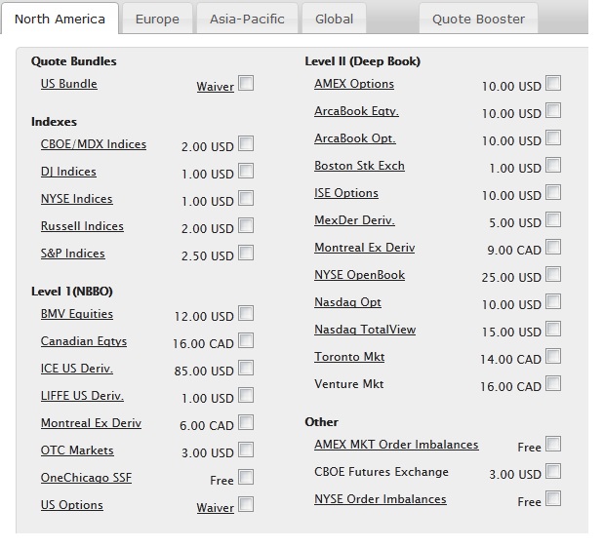Tick the NYSE Order Imbalances checkbox

click(x=553, y=499)
